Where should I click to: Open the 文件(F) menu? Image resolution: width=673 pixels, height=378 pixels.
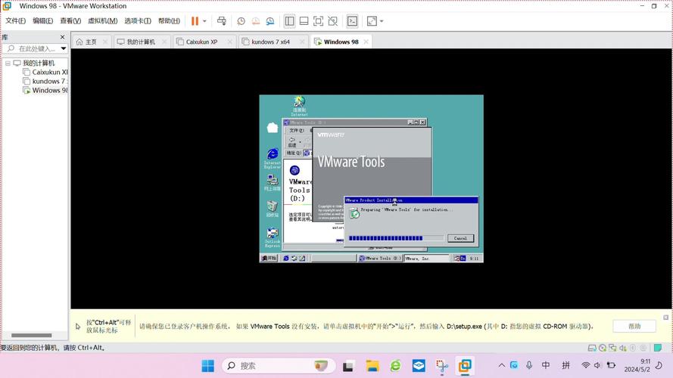click(x=15, y=21)
